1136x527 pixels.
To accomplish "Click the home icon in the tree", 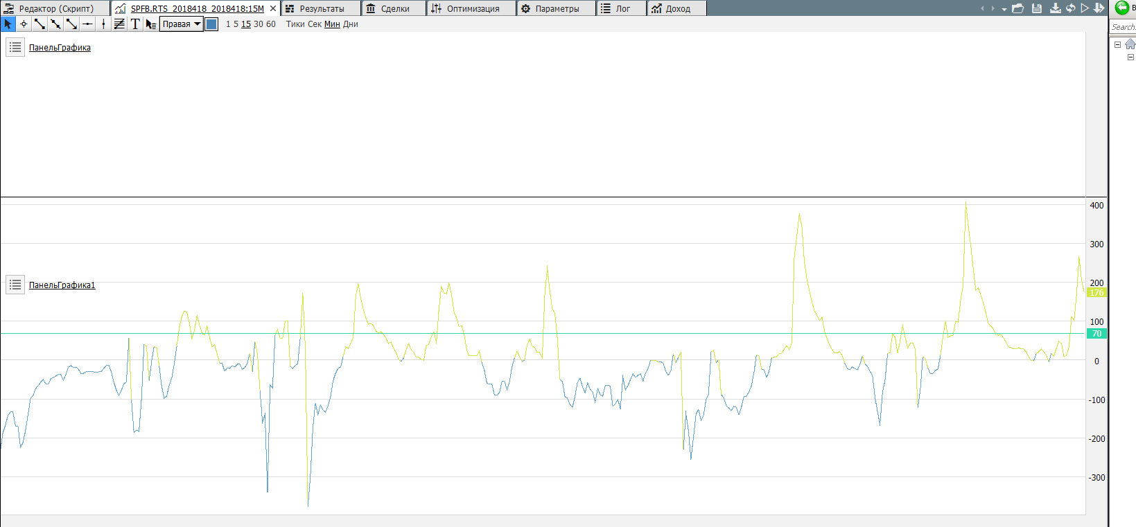I will [1130, 44].
